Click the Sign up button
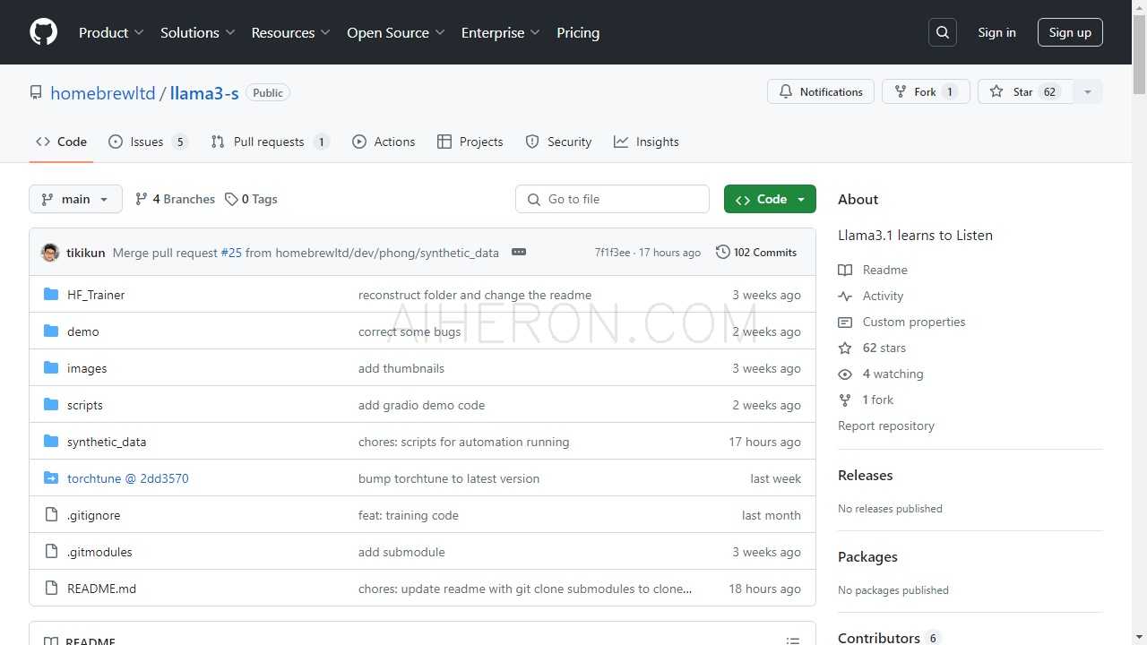The width and height of the screenshot is (1147, 645). [1070, 32]
